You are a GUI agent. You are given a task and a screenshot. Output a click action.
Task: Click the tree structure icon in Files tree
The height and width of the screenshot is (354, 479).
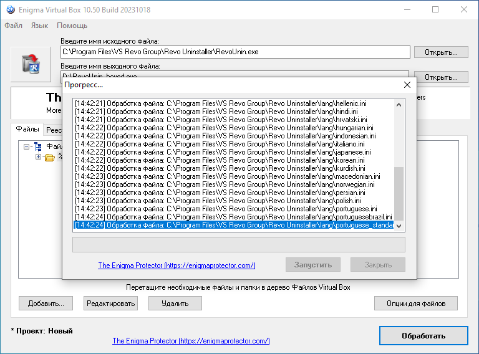(x=38, y=147)
